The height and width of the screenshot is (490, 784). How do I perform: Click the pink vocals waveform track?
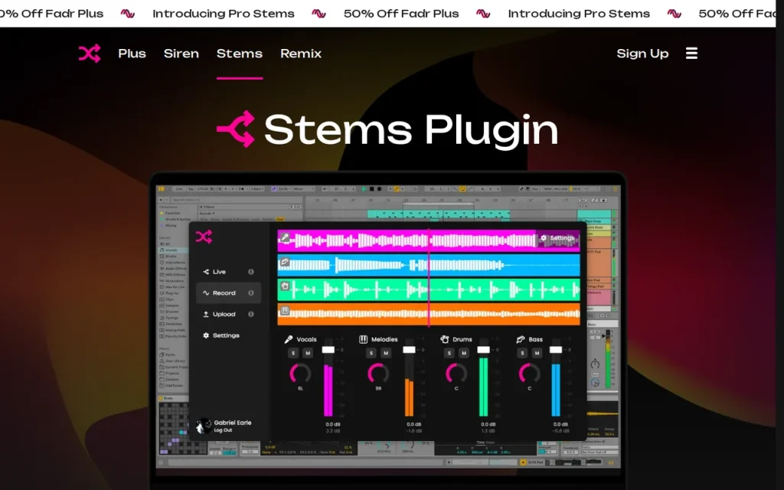pyautogui.click(x=429, y=240)
